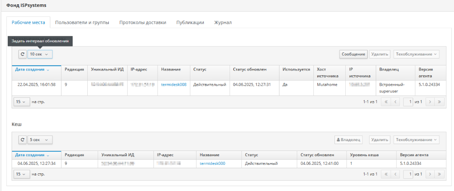454x191 pixels.
Task: Click refresh icon in the Кеш table
Action: pyautogui.click(x=23, y=140)
